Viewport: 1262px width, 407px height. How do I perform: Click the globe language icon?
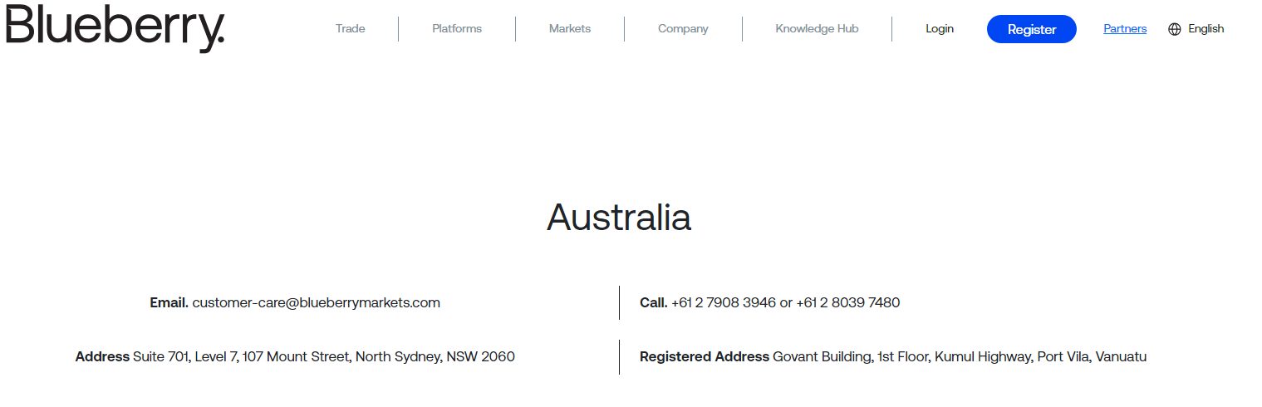1174,29
